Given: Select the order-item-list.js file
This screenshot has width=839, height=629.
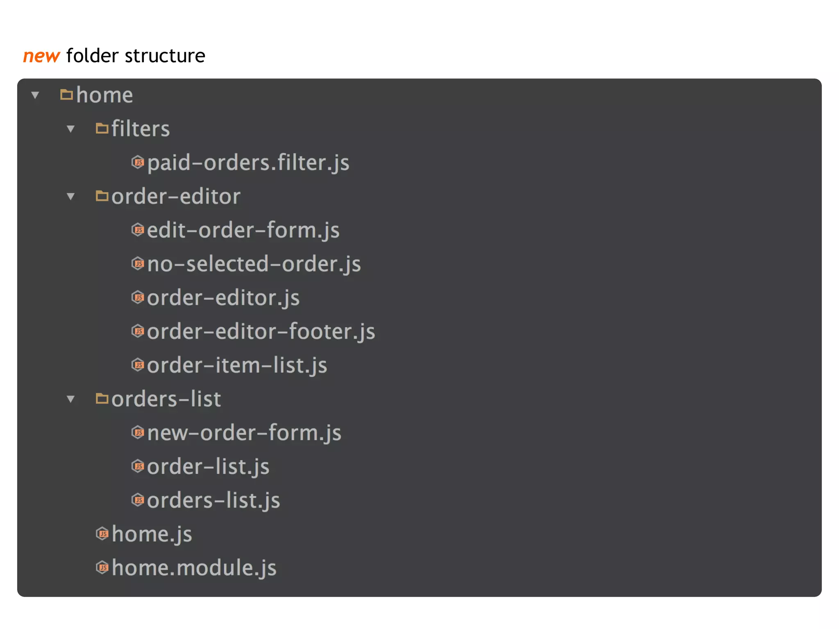Looking at the screenshot, I should 237,365.
